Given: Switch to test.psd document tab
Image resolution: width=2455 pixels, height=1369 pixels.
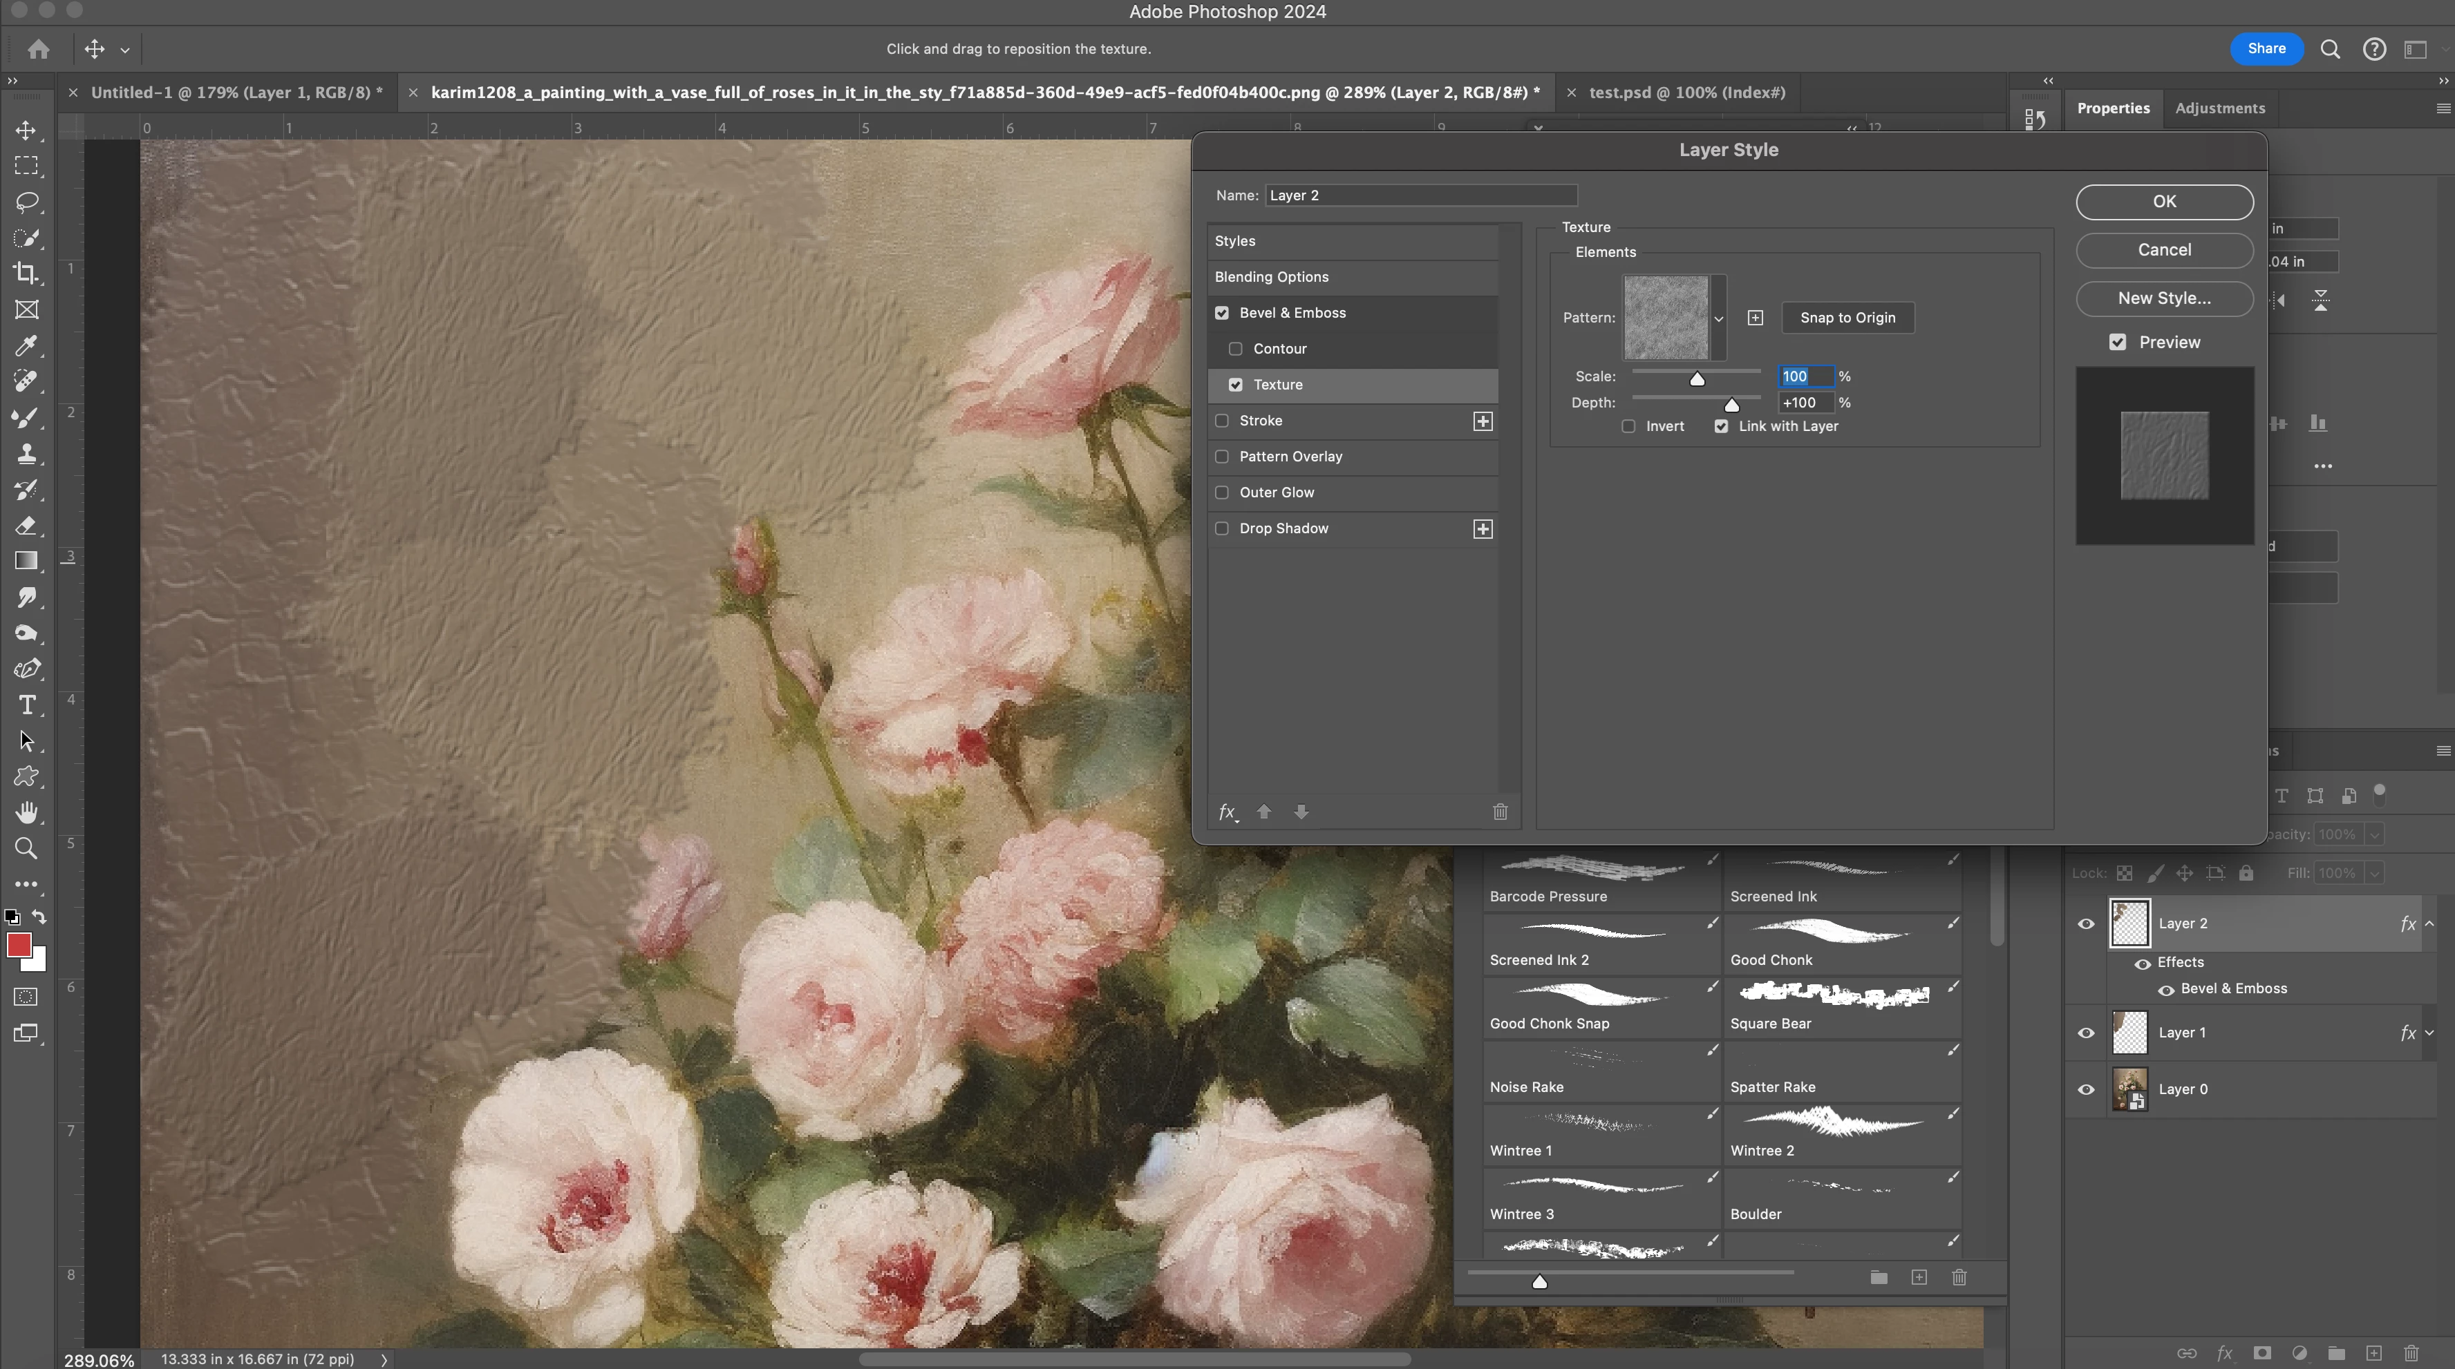Looking at the screenshot, I should [1686, 93].
